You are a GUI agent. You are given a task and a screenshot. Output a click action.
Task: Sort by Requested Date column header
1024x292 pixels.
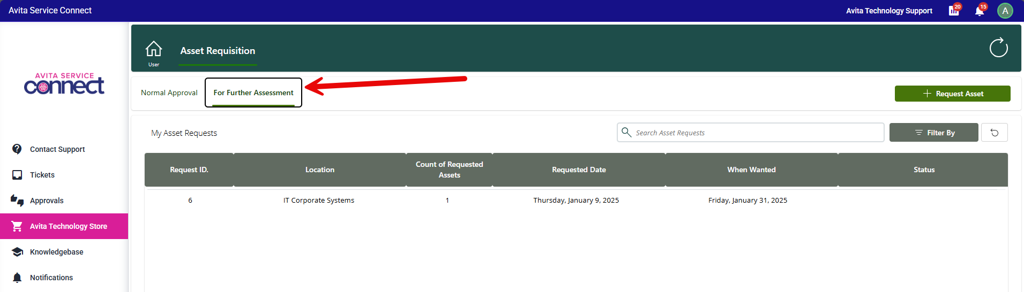(579, 170)
